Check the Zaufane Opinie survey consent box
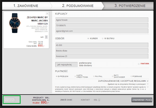The width and height of the screenshot is (156, 108). tap(148, 87)
